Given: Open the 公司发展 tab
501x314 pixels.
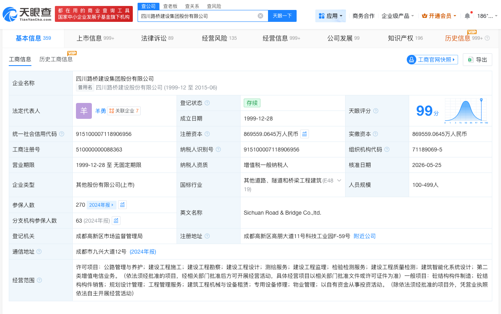Looking at the screenshot, I should click(343, 38).
